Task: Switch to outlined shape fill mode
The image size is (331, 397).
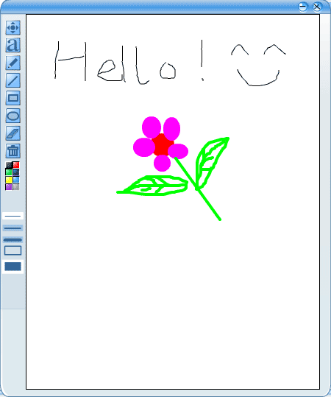Action: 13,250
